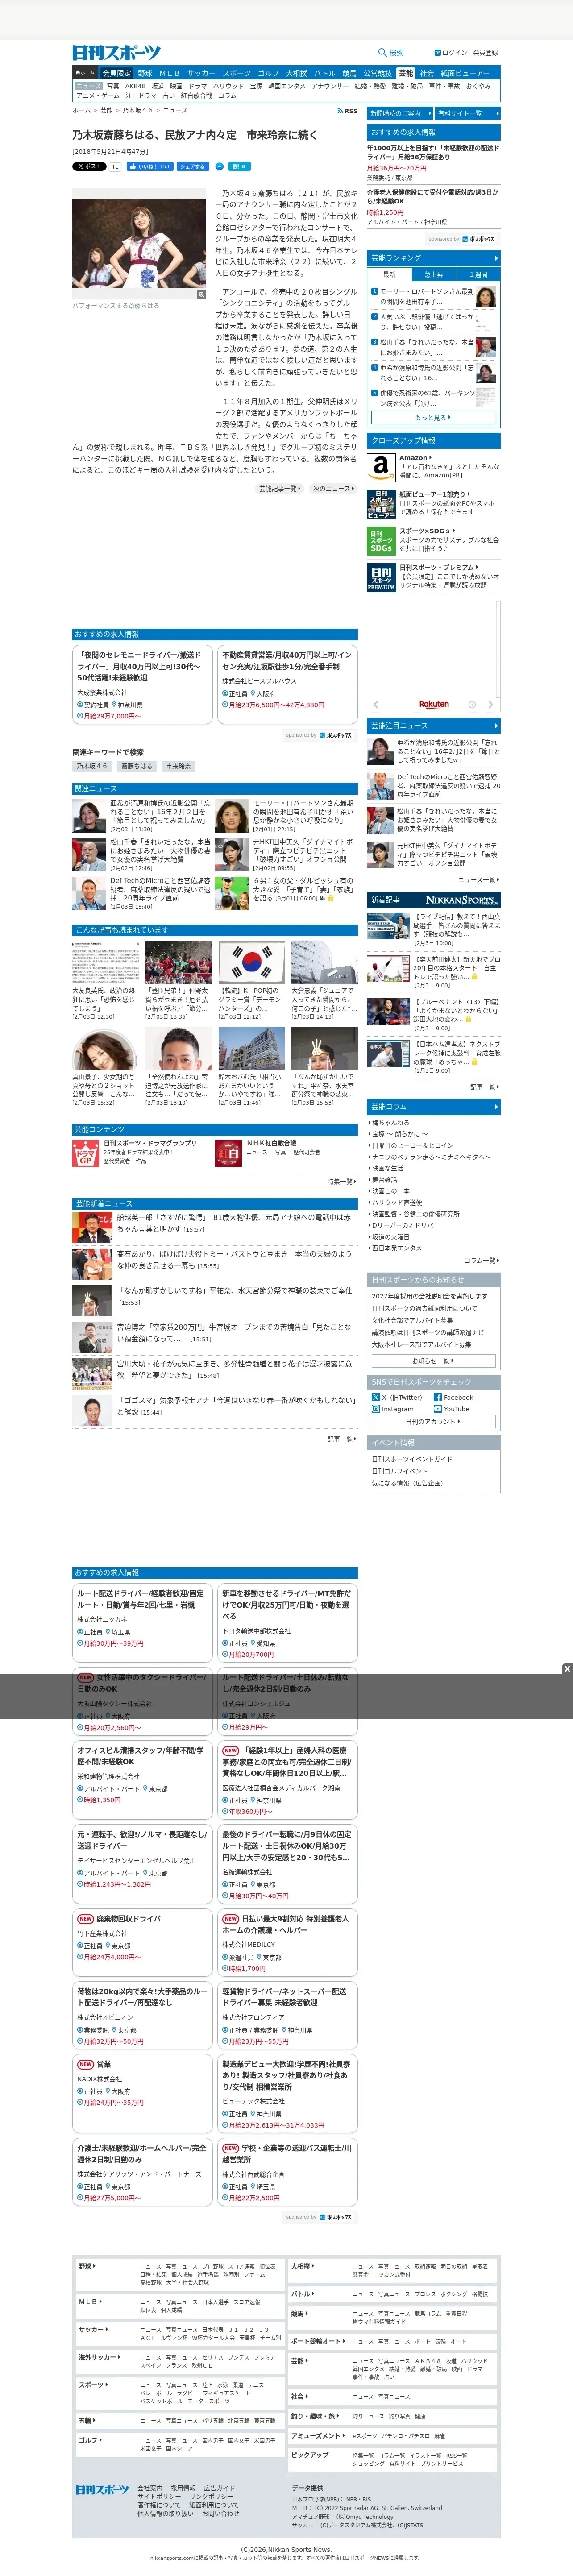
Task: Select the 急上昇 ranking tab
Action: pos(434,274)
